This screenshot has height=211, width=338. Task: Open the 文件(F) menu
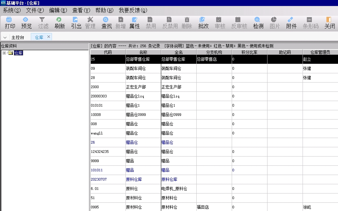click(35, 10)
